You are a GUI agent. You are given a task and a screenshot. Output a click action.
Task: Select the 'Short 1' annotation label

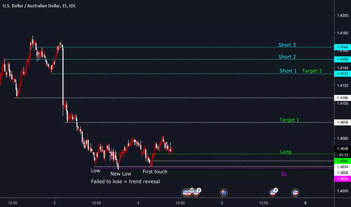(x=288, y=71)
